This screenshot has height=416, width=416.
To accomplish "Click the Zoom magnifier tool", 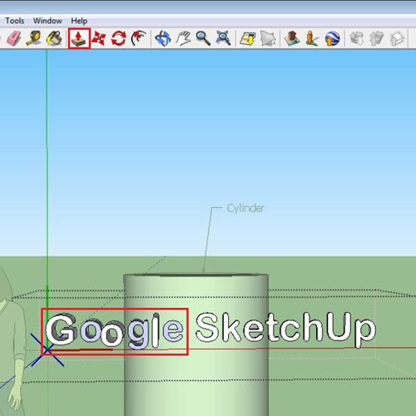I will click(203, 38).
